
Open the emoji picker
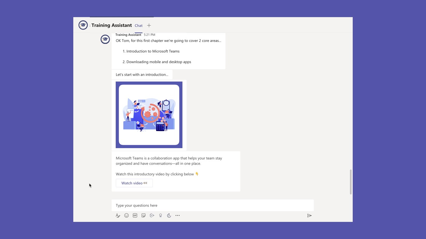126,215
